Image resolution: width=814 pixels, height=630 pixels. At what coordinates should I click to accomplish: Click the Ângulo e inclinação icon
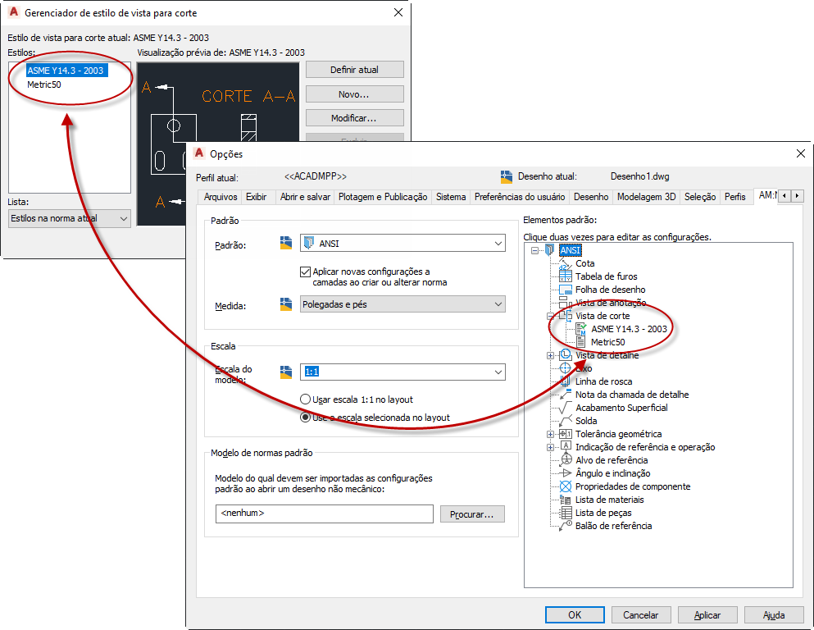(565, 473)
